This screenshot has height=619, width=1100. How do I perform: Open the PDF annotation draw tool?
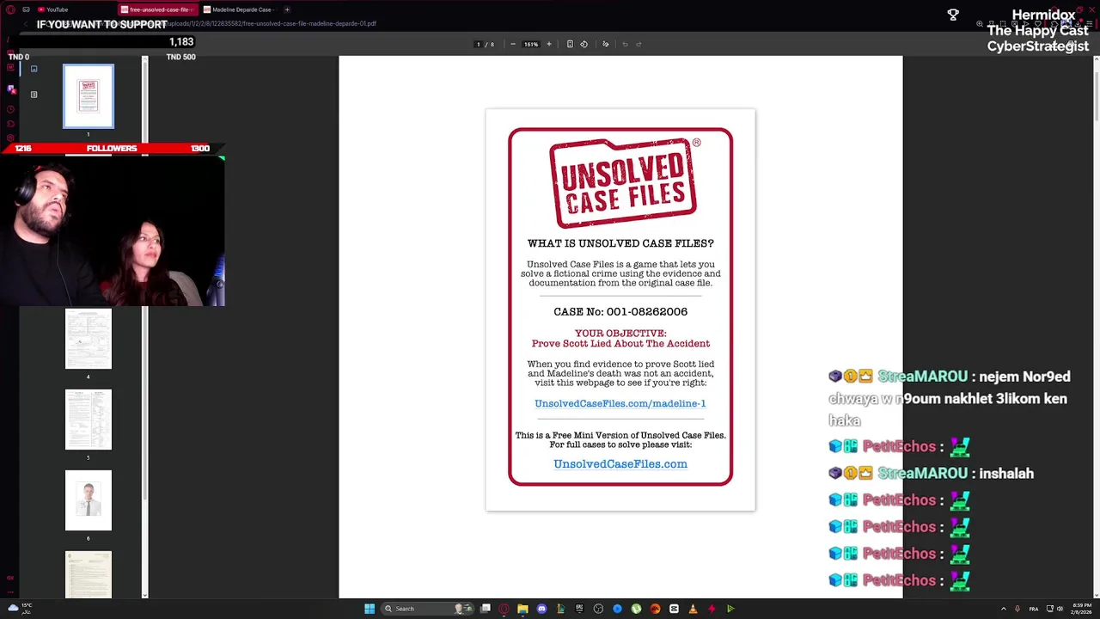(606, 44)
